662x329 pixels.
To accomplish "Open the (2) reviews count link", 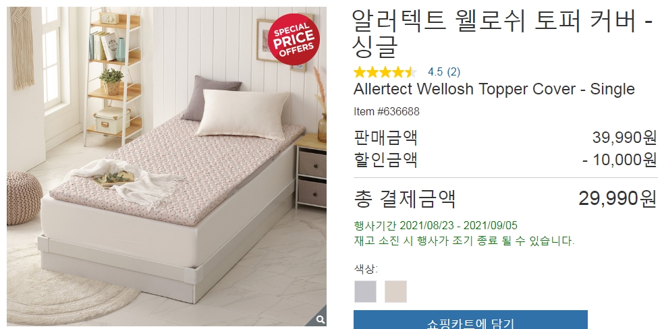I will pyautogui.click(x=453, y=72).
